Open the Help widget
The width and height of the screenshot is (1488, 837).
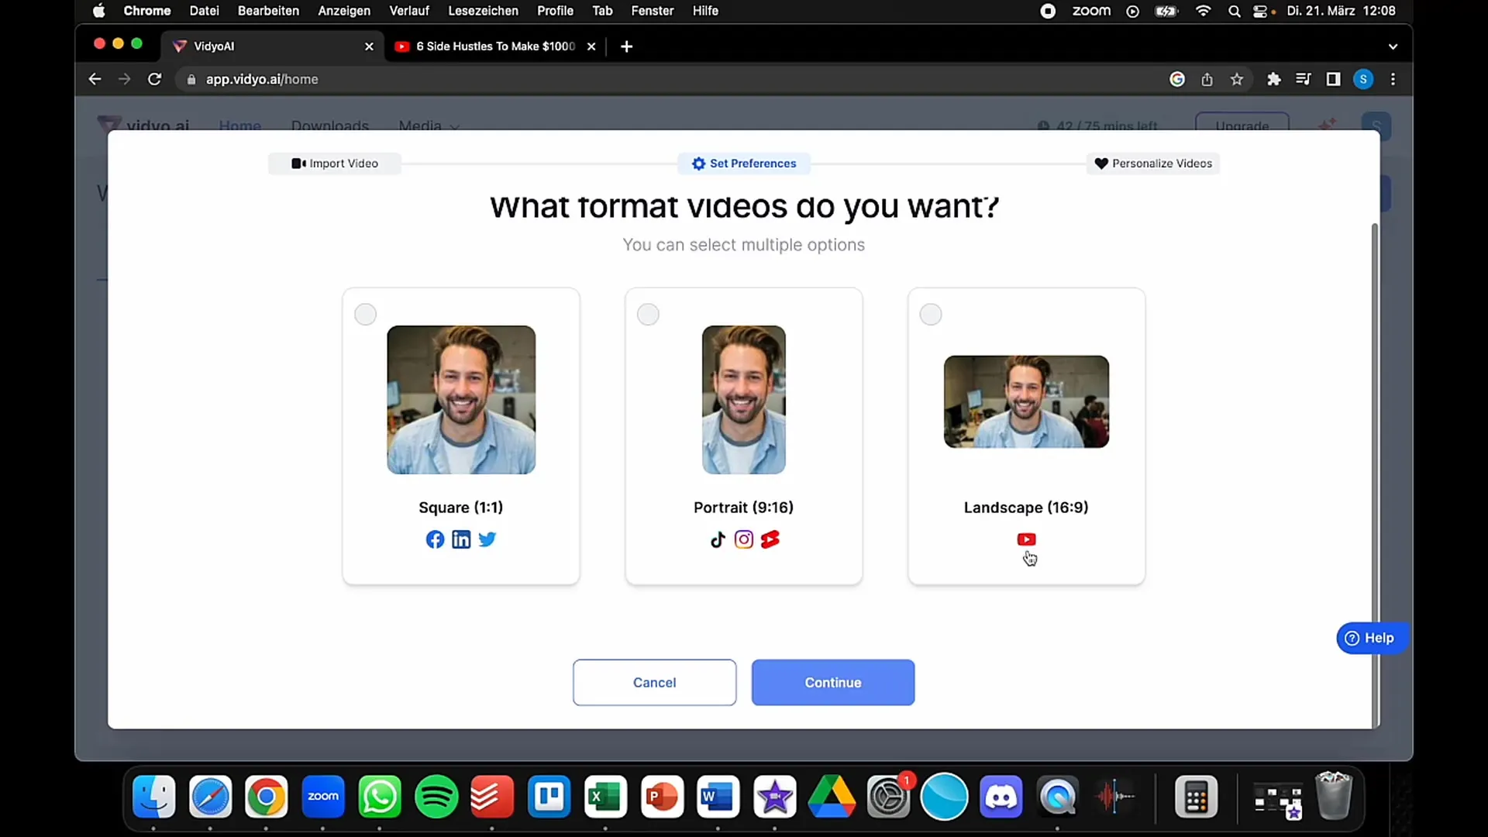click(x=1370, y=638)
